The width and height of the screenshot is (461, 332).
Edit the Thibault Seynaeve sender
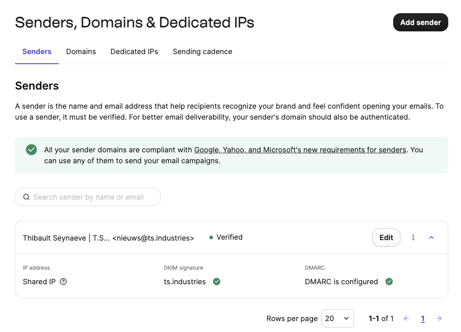386,237
